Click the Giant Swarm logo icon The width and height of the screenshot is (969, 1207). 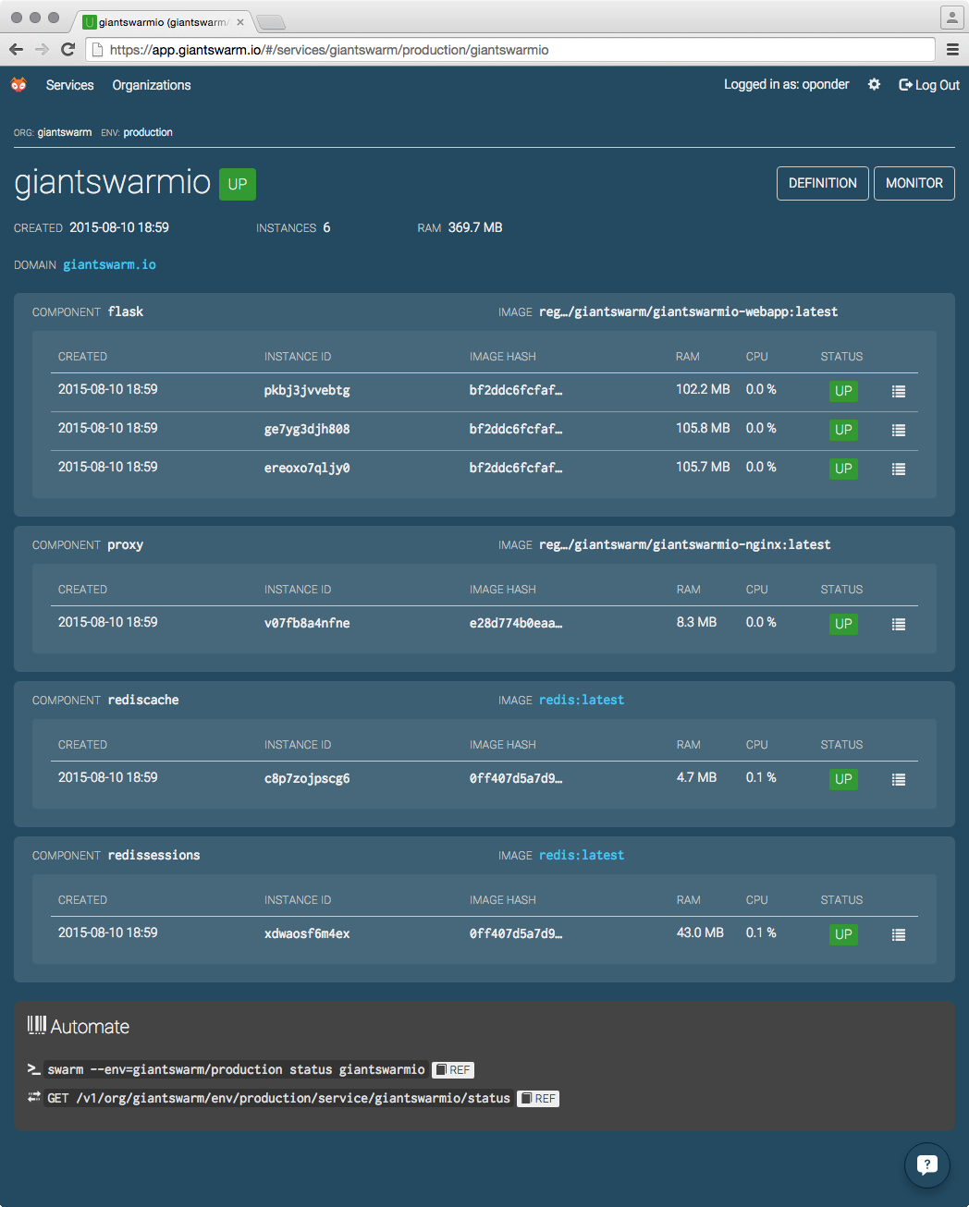click(x=18, y=85)
